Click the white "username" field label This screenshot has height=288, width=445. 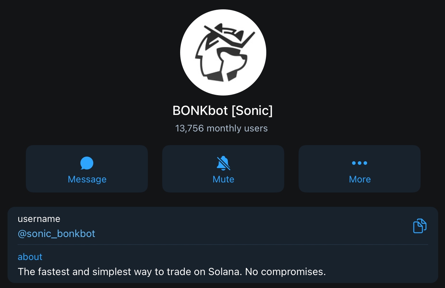[x=39, y=219]
